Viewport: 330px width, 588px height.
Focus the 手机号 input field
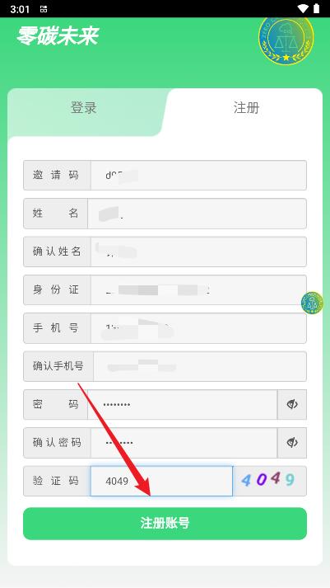pyautogui.click(x=198, y=328)
